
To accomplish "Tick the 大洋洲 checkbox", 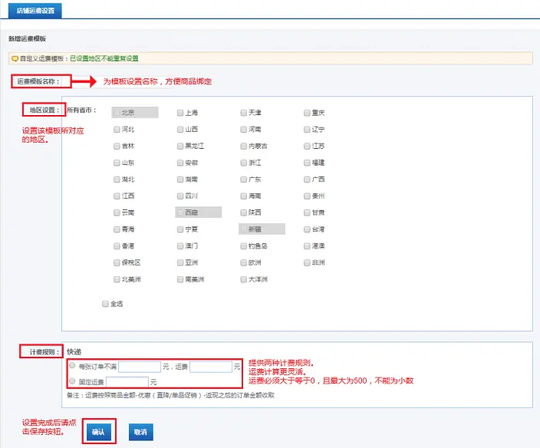I will tap(243, 279).
